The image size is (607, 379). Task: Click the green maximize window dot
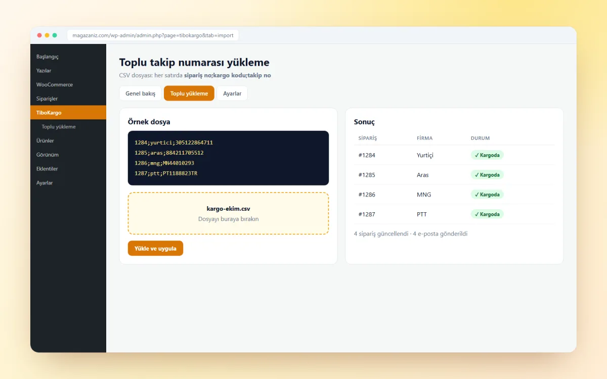55,35
